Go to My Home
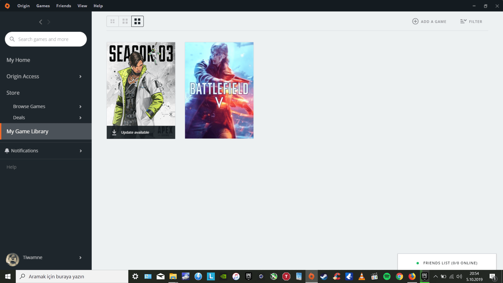The height and width of the screenshot is (283, 503). [18, 60]
